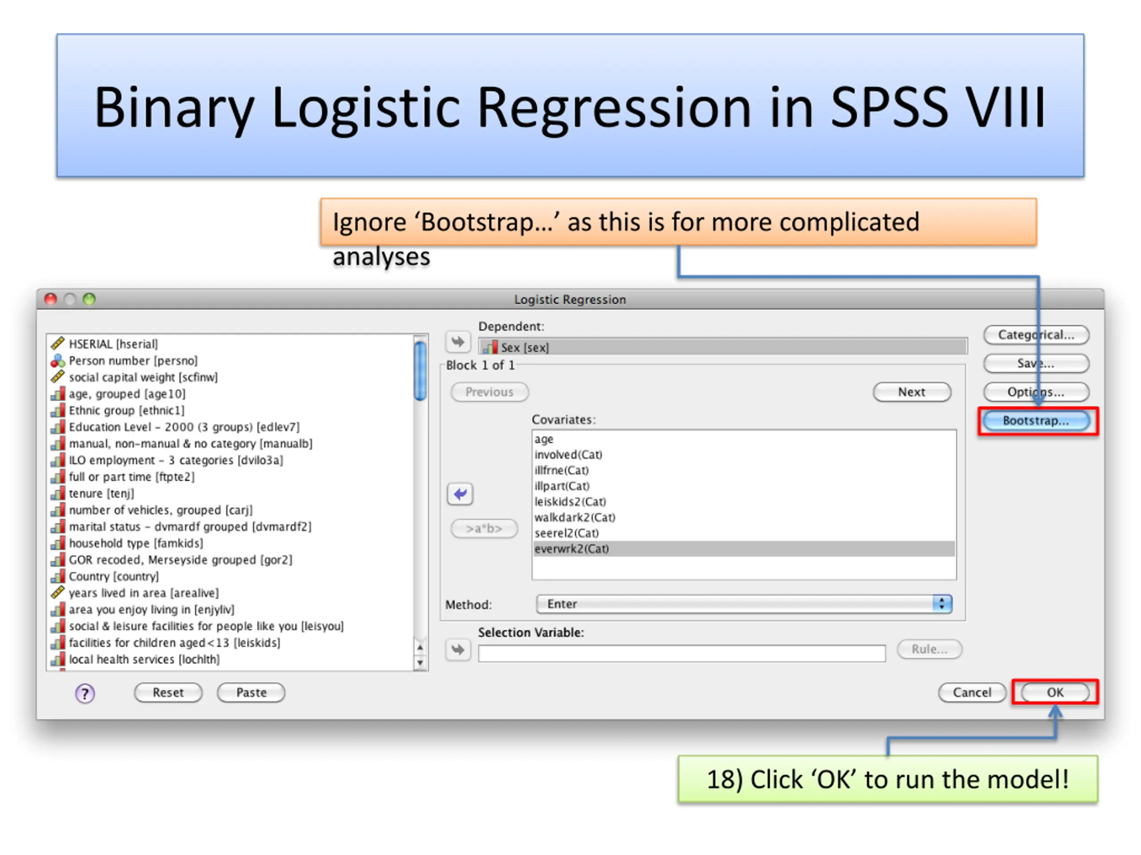Click the ruler icon beside years lived in area
Image resolution: width=1141 pixels, height=855 pixels.
(x=58, y=593)
